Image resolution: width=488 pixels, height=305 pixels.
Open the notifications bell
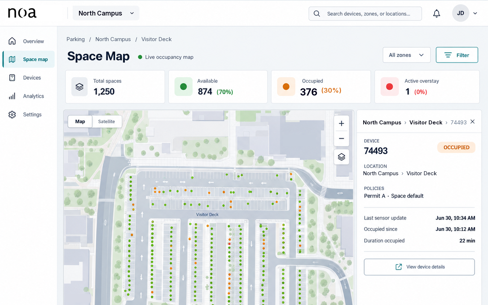point(436,13)
